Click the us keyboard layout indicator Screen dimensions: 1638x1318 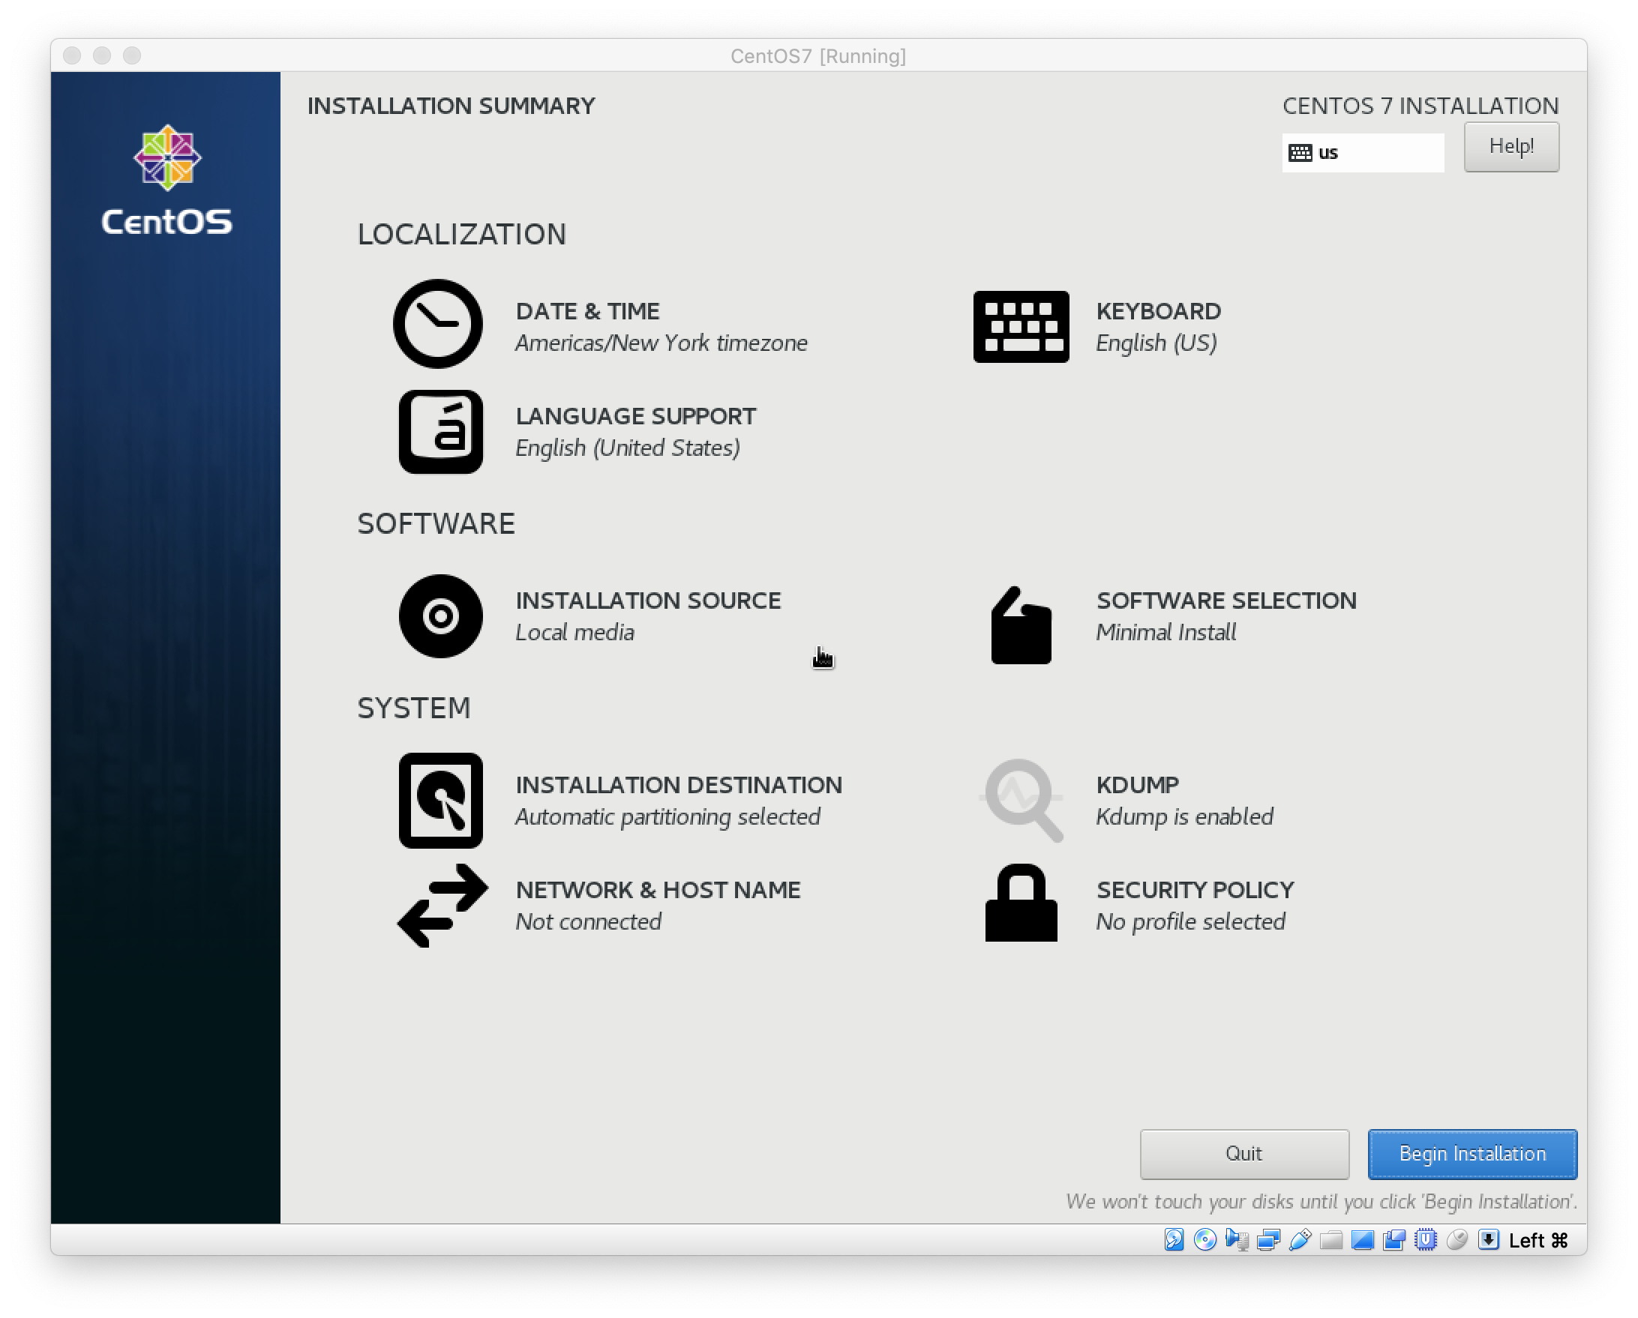click(1362, 153)
